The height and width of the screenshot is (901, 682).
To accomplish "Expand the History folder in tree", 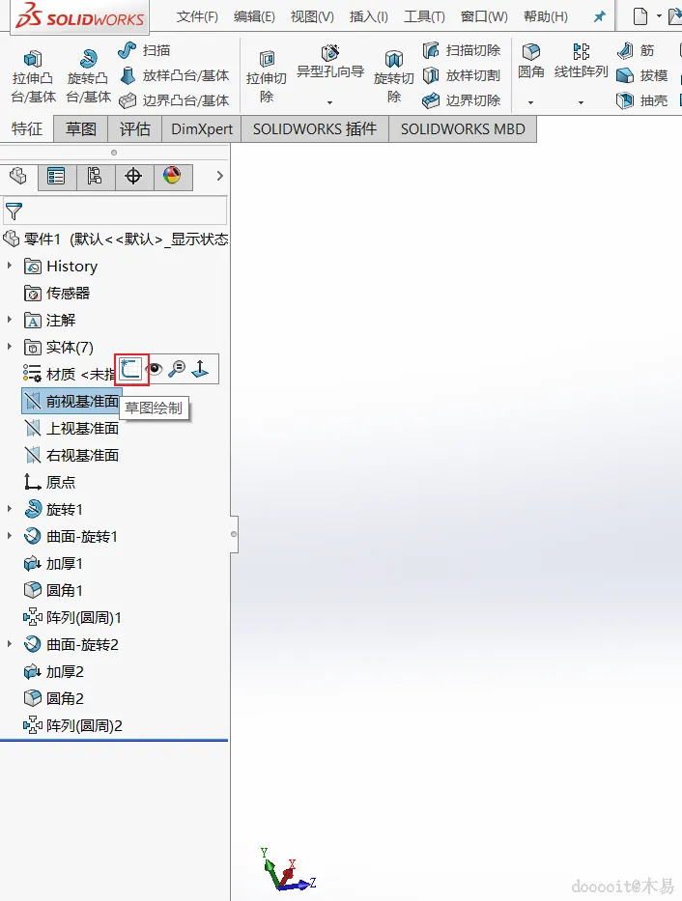I will point(10,266).
